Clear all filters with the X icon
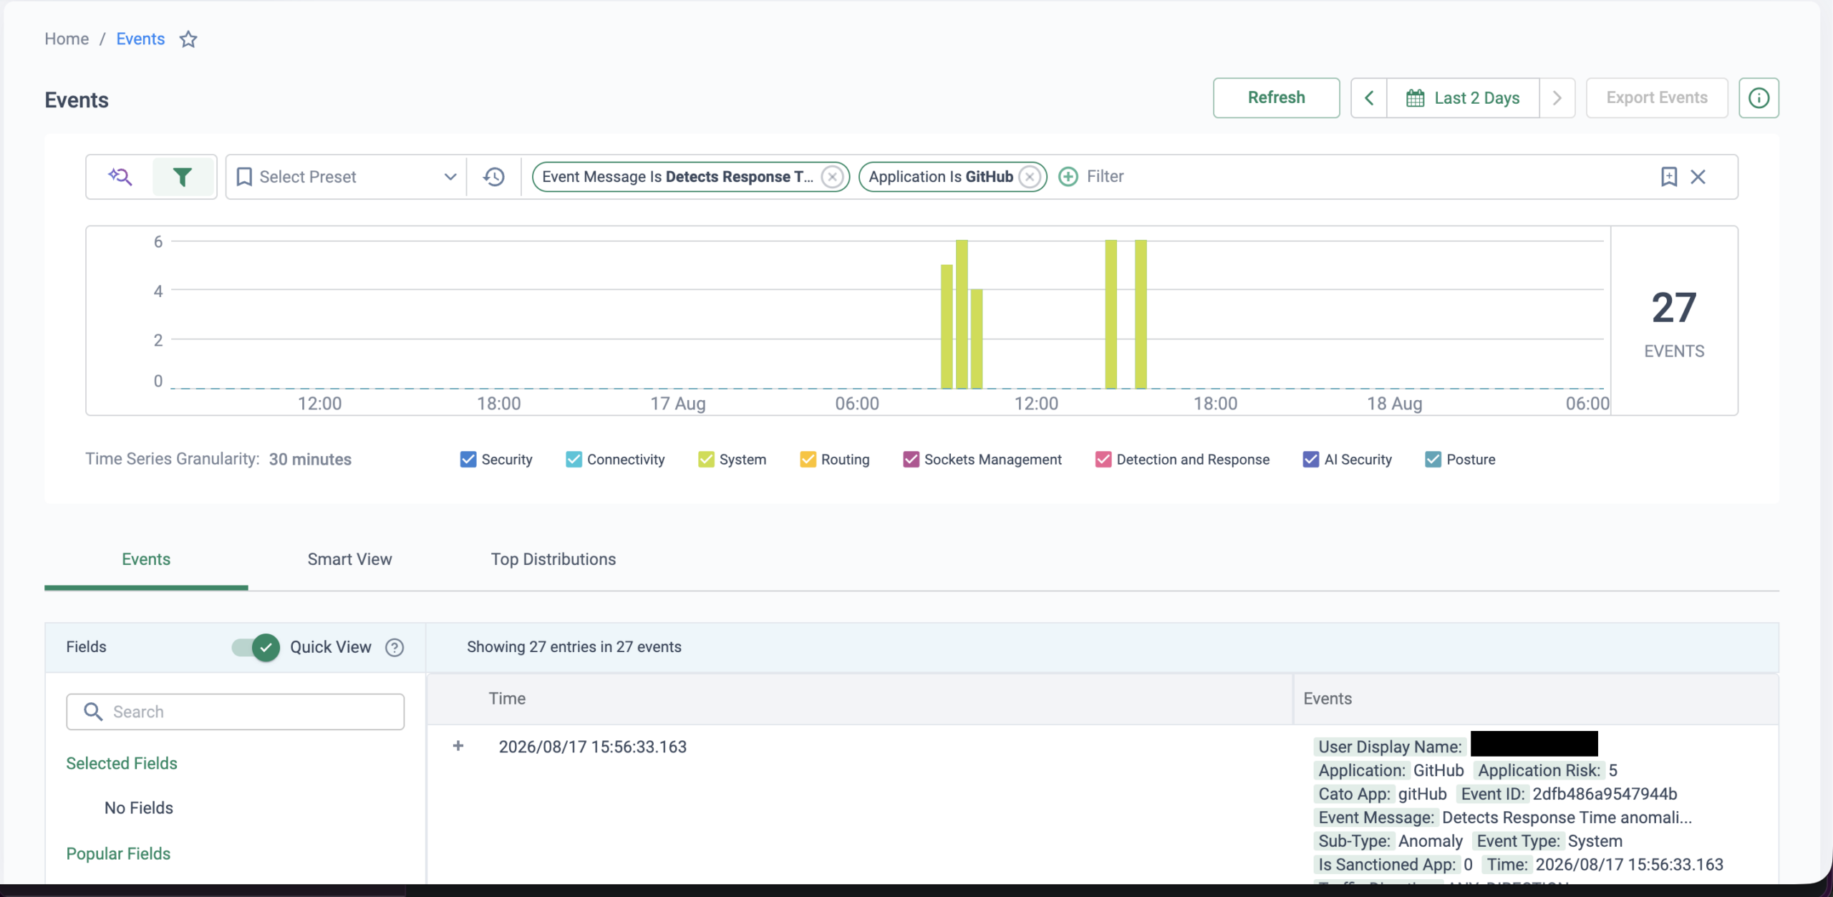Screen dimensions: 1833x897 [1698, 176]
